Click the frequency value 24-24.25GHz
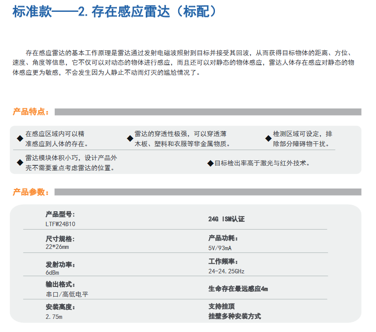The height and width of the screenshot is (332, 376). 226,271
